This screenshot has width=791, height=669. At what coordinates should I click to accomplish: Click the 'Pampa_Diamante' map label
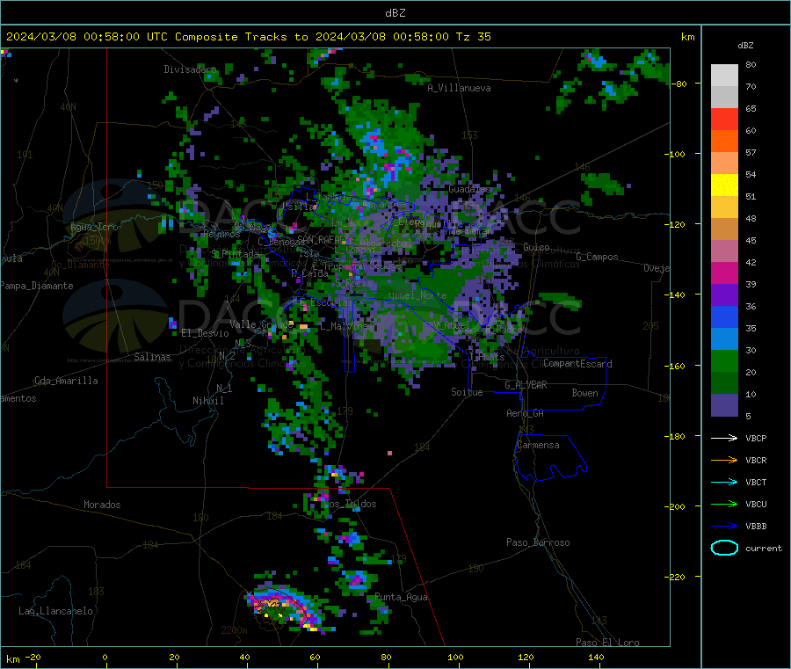pos(37,286)
